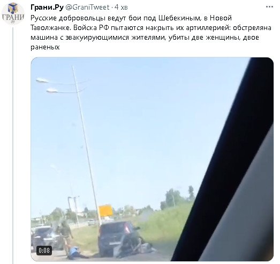
Task: Open the @GraniTweet handle link
Action: tap(87, 8)
